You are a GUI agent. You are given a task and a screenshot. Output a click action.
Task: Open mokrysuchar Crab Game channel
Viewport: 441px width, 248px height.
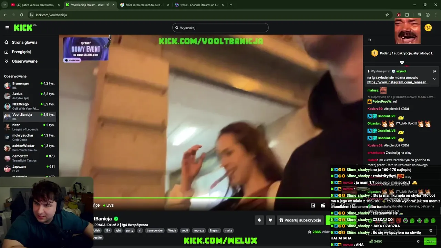[29, 137]
